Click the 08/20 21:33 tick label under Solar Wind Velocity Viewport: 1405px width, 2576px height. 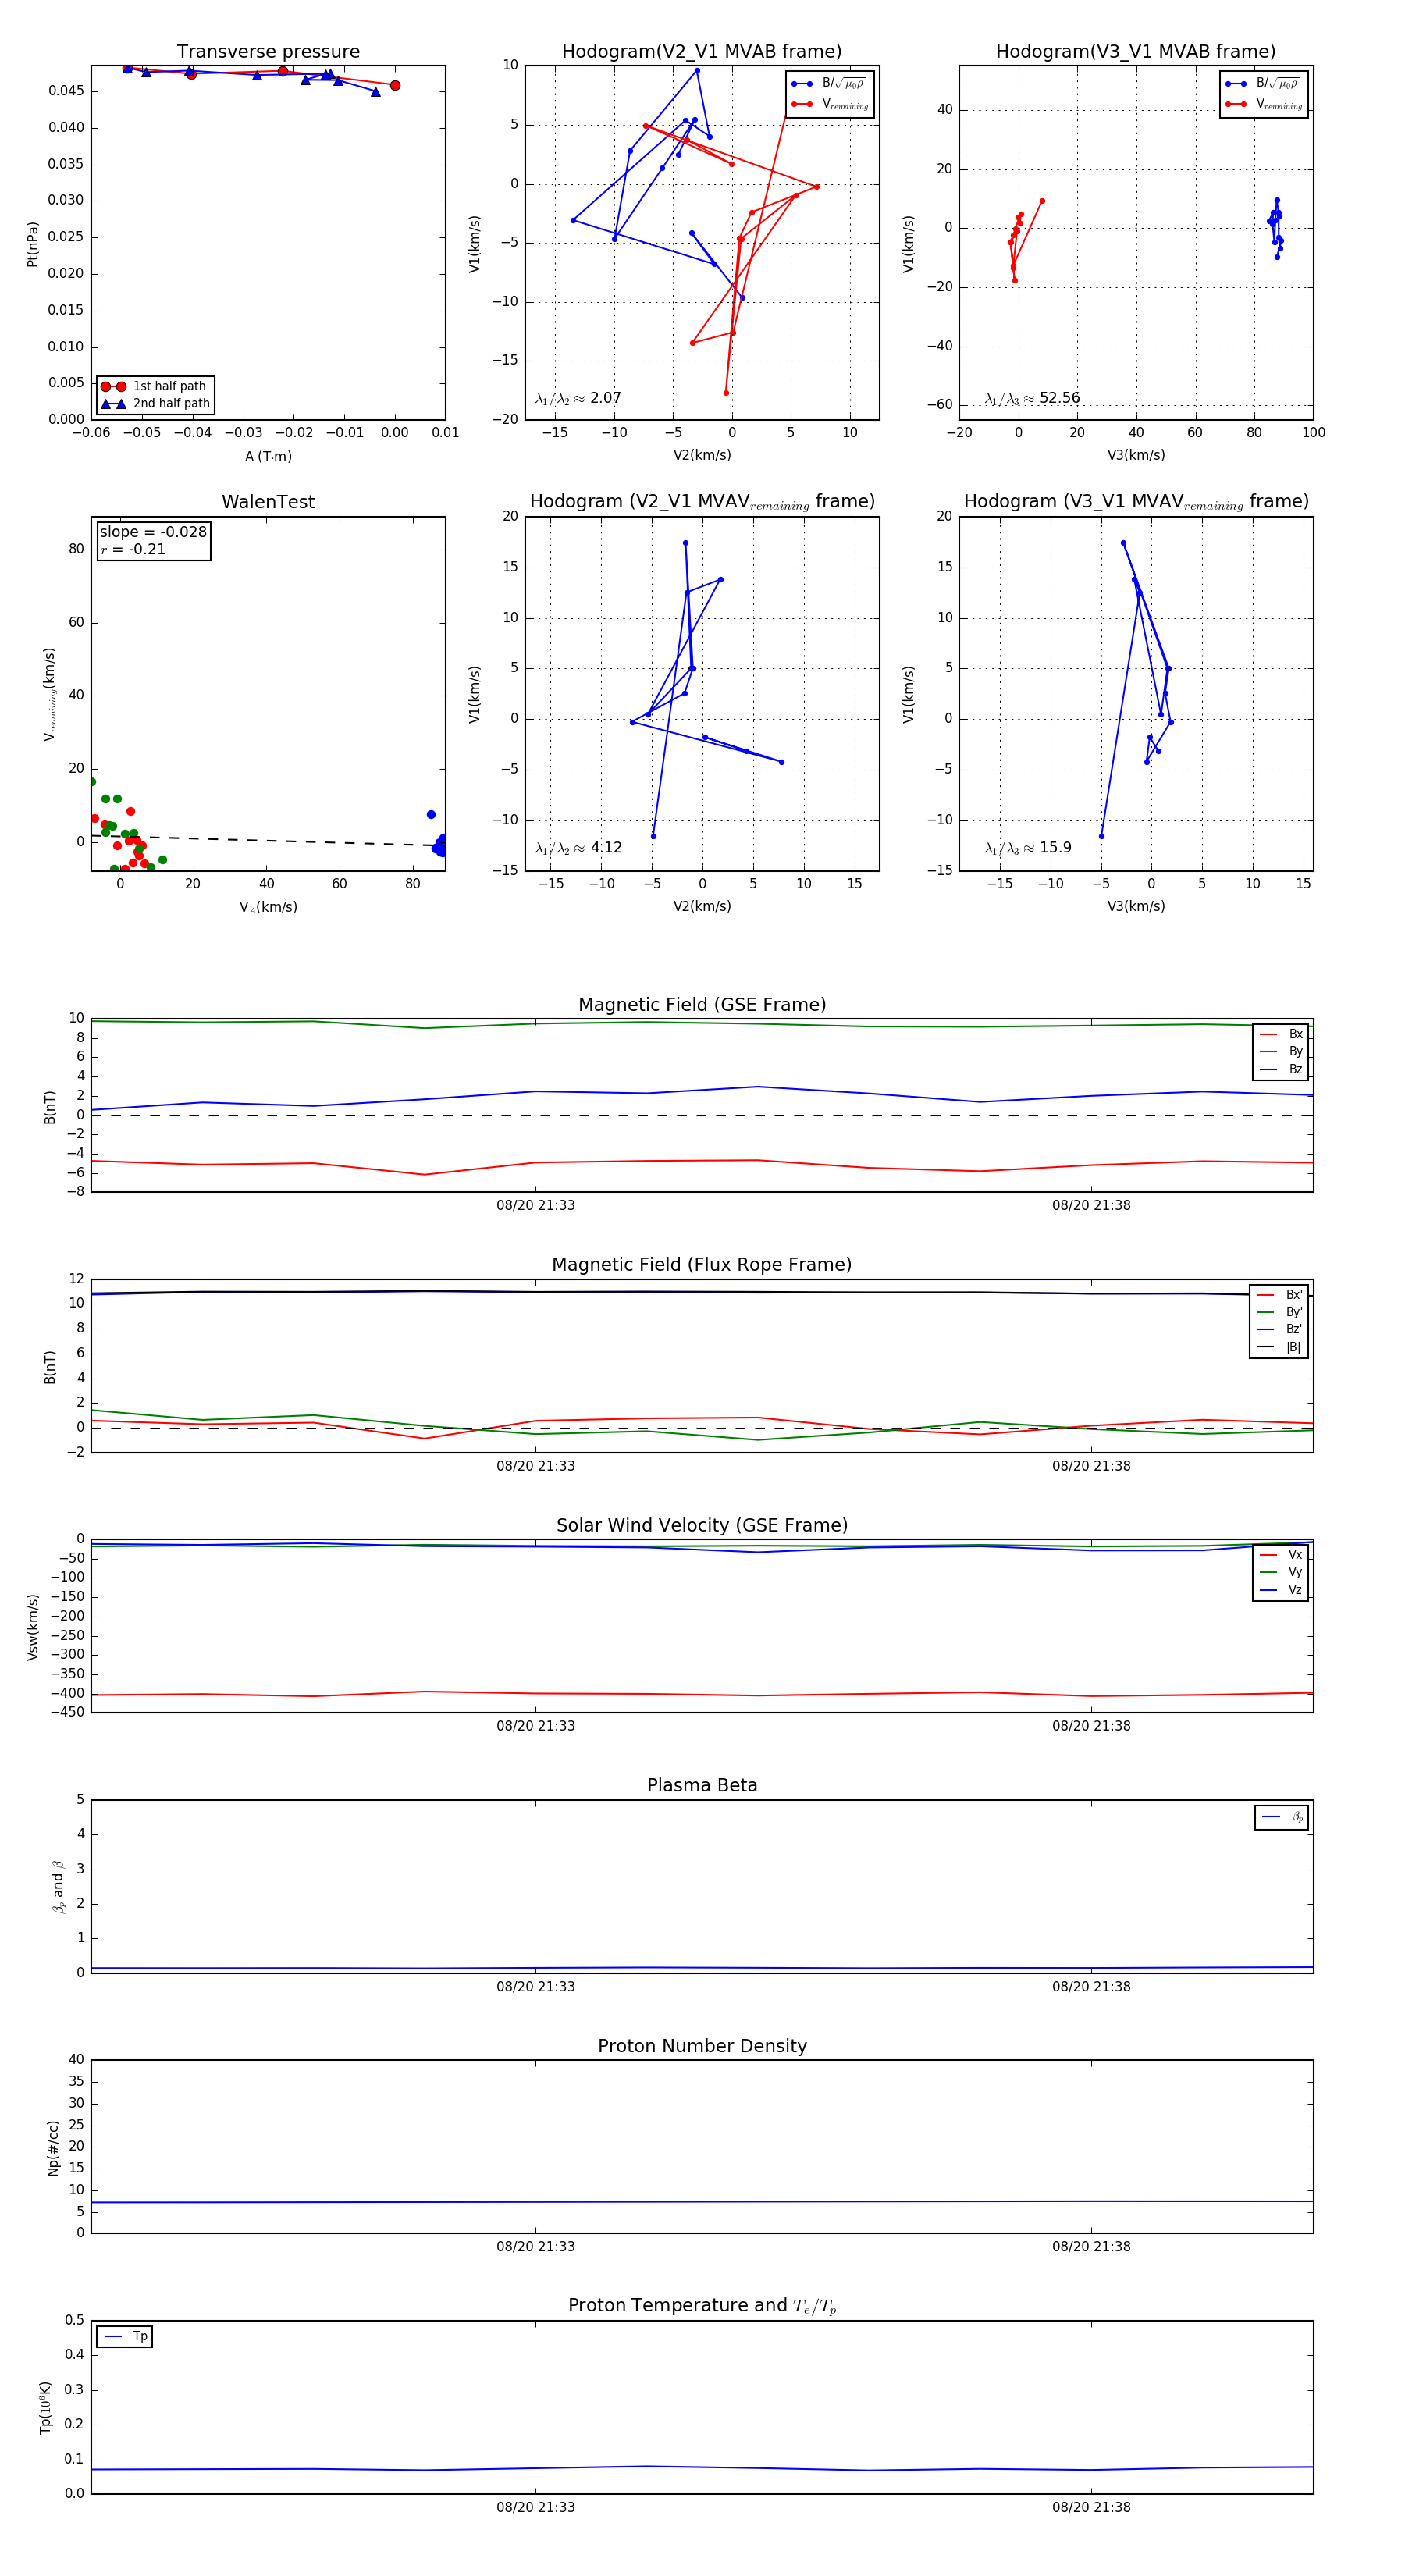536,1726
